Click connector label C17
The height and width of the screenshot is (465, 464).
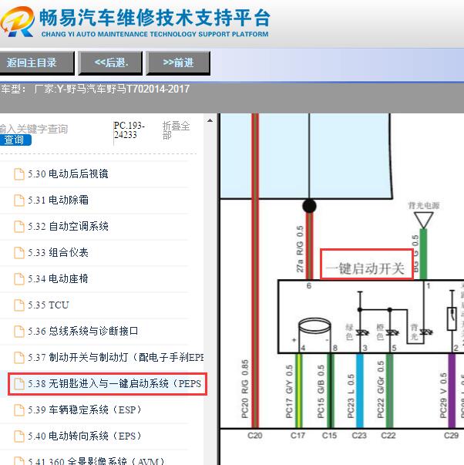point(298,436)
